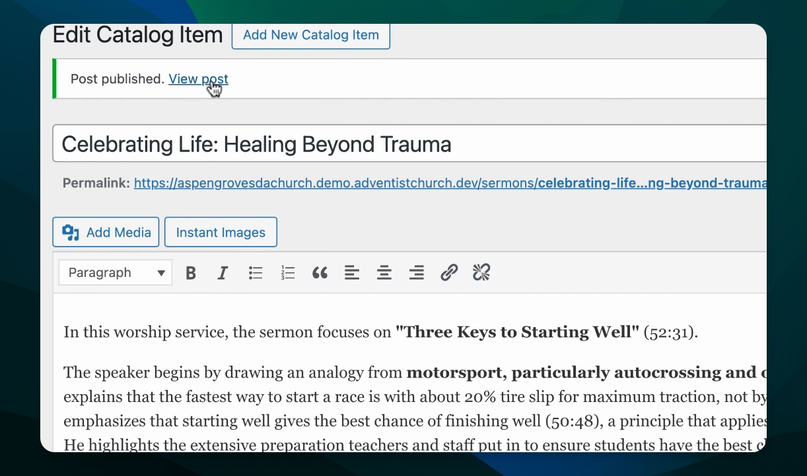Screen dimensions: 807x476
Task: Center align the text
Action: 384,272
